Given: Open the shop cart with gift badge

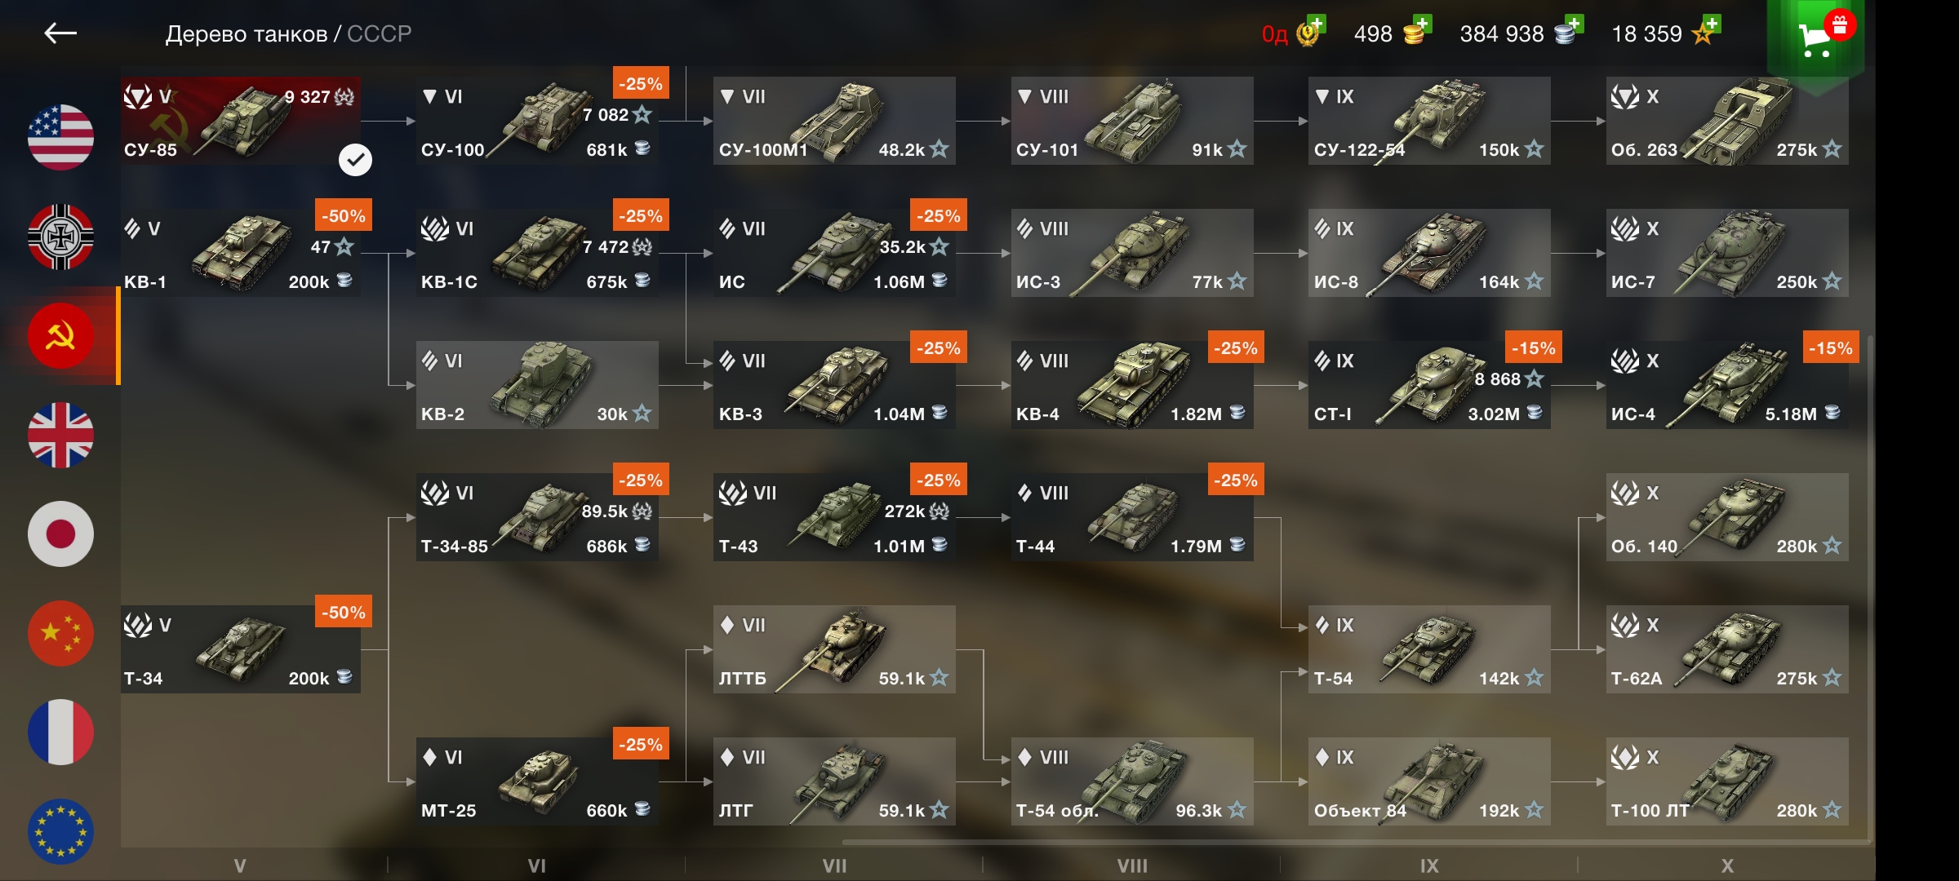Looking at the screenshot, I should pyautogui.click(x=1816, y=38).
